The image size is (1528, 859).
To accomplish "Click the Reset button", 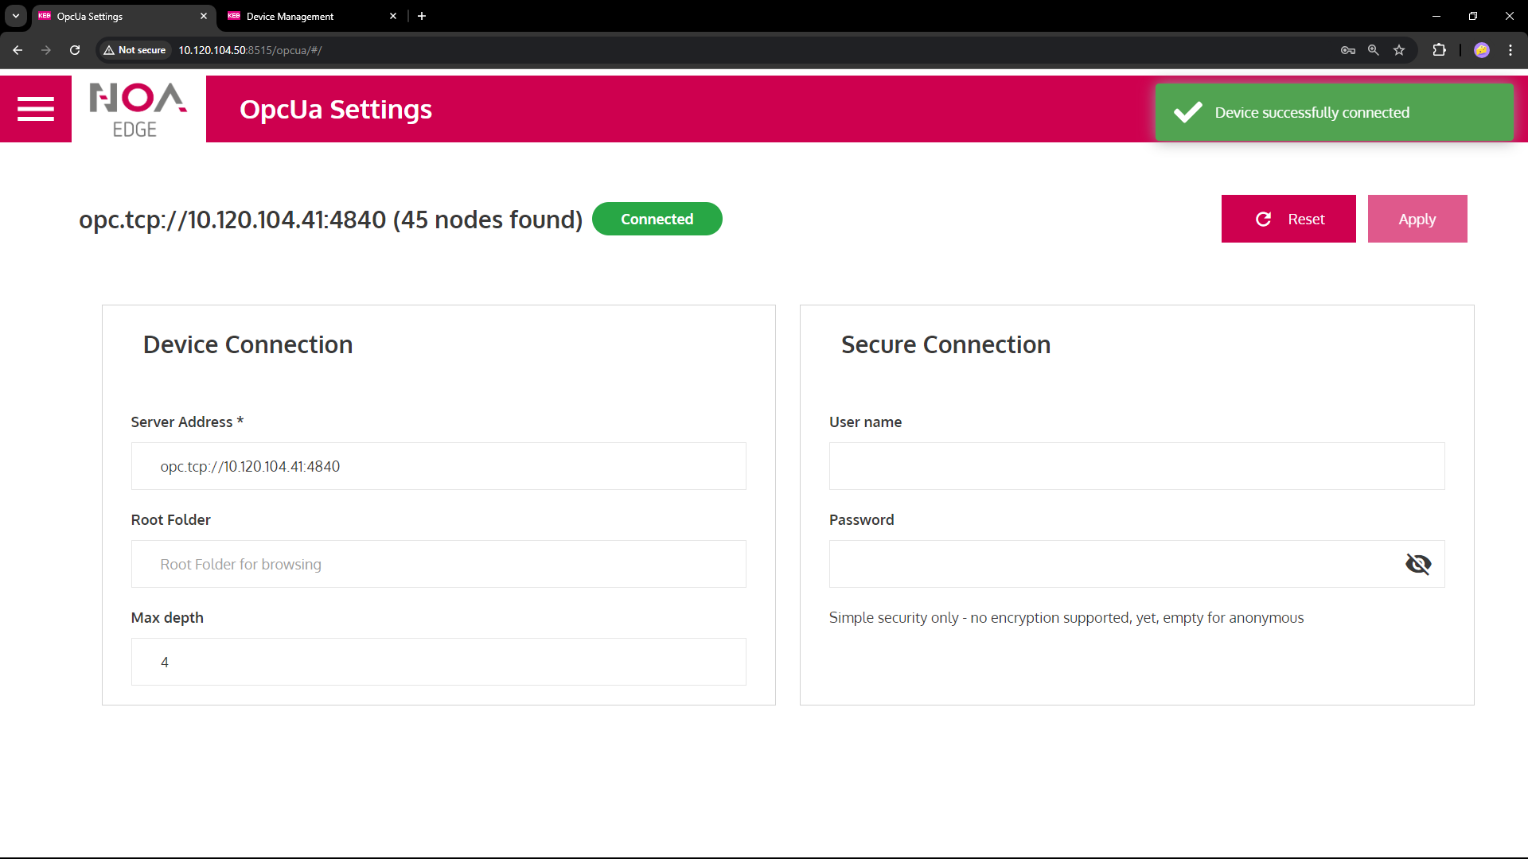I will 1288,219.
